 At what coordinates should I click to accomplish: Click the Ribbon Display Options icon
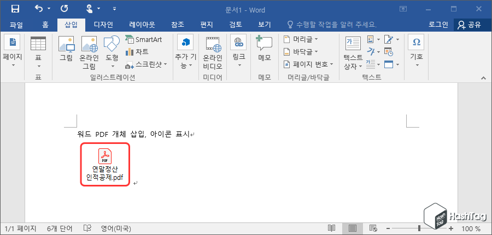coord(403,9)
